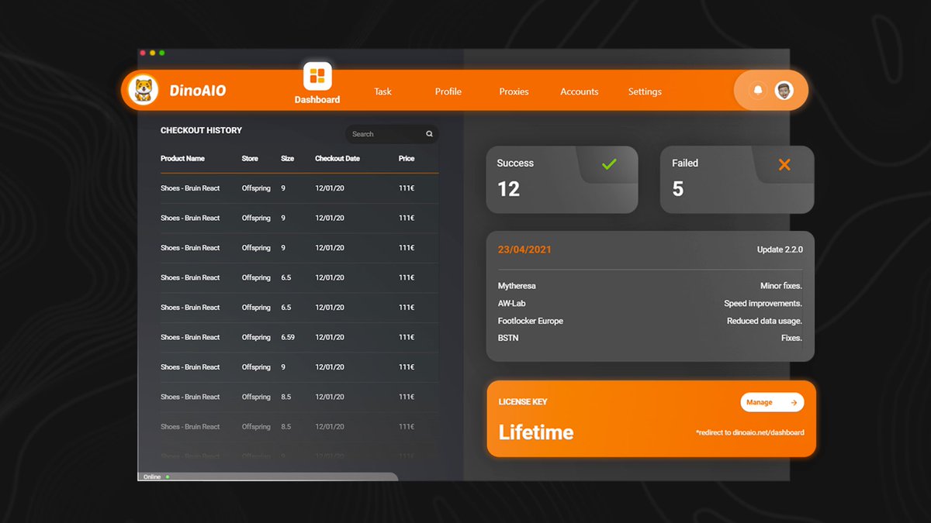
Task: Open the Profile section
Action: 448,91
